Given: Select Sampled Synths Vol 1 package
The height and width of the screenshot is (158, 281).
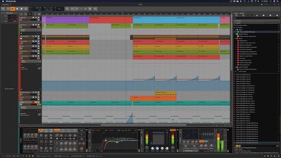Looking at the screenshot, I should tap(245, 61).
